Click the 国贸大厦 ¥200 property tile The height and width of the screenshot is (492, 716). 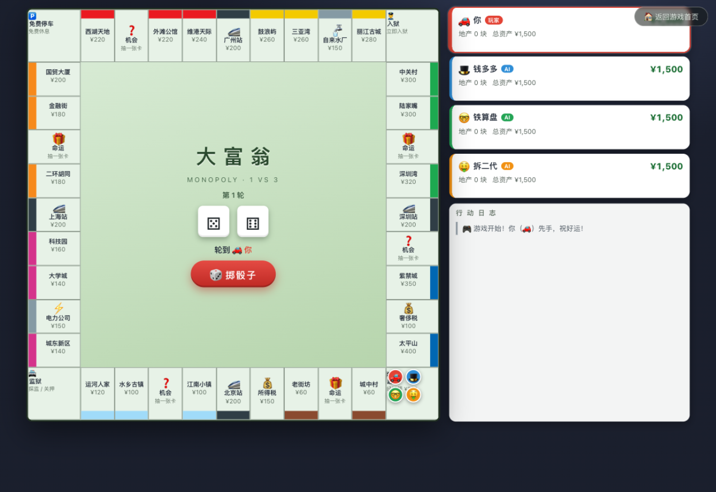point(54,79)
